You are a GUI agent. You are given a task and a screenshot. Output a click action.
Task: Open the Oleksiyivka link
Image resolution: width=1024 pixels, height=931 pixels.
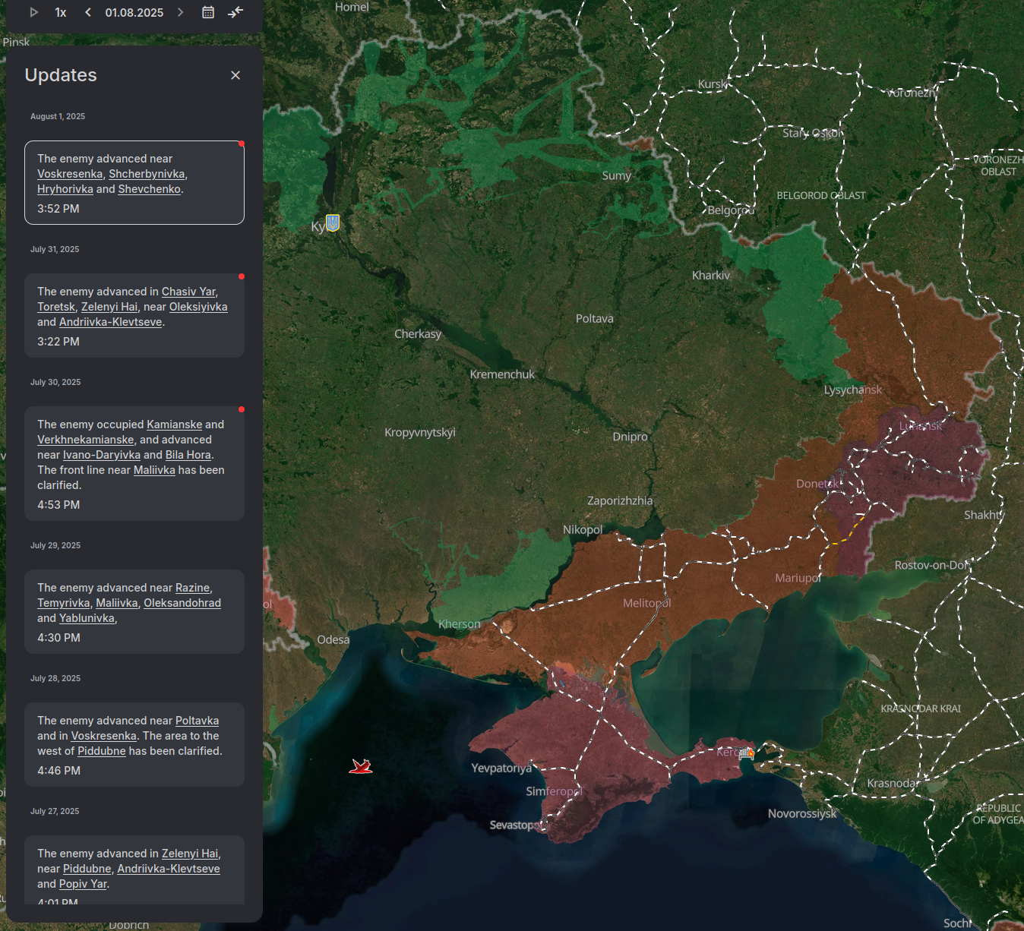coord(198,307)
